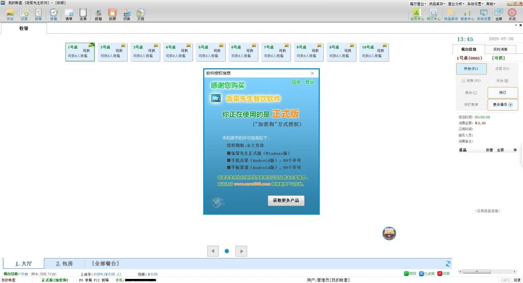523x283 pixels.
Task: Go to next table page arrow
Action: (242, 251)
